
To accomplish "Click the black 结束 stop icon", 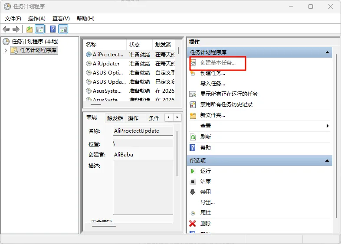I will [x=193, y=182].
